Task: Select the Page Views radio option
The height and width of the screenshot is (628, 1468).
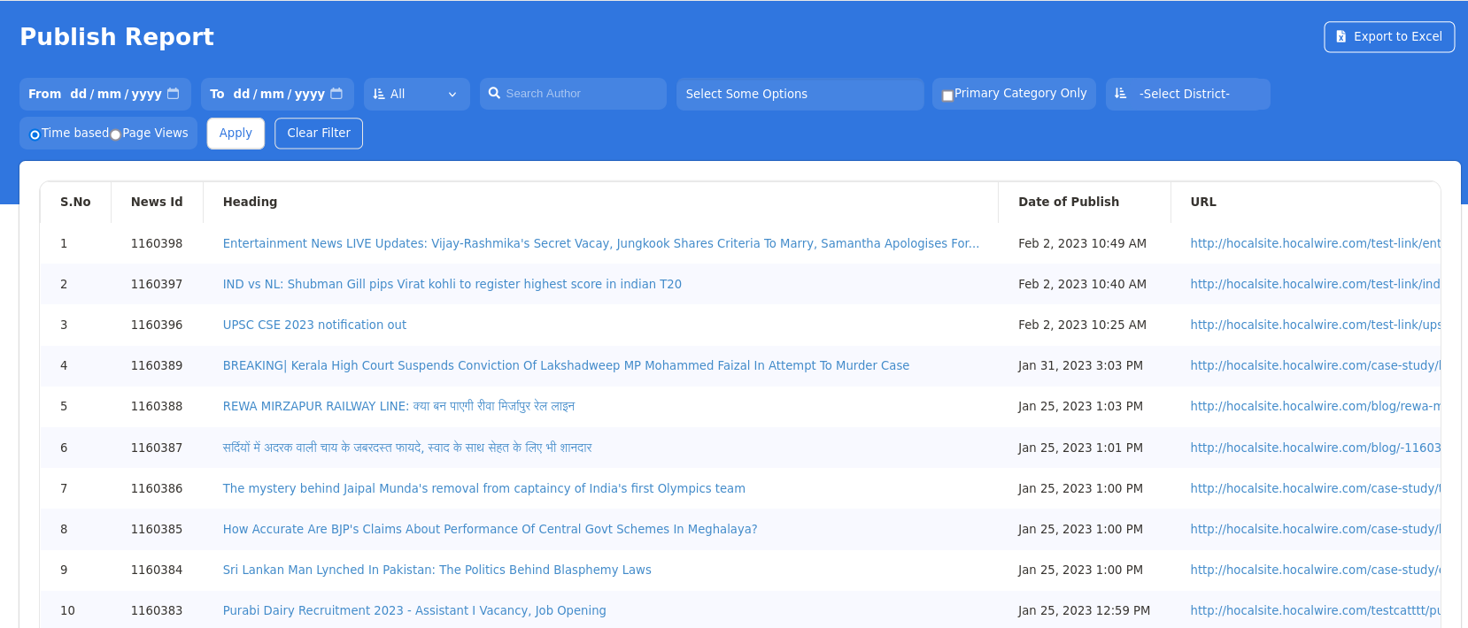Action: (115, 134)
